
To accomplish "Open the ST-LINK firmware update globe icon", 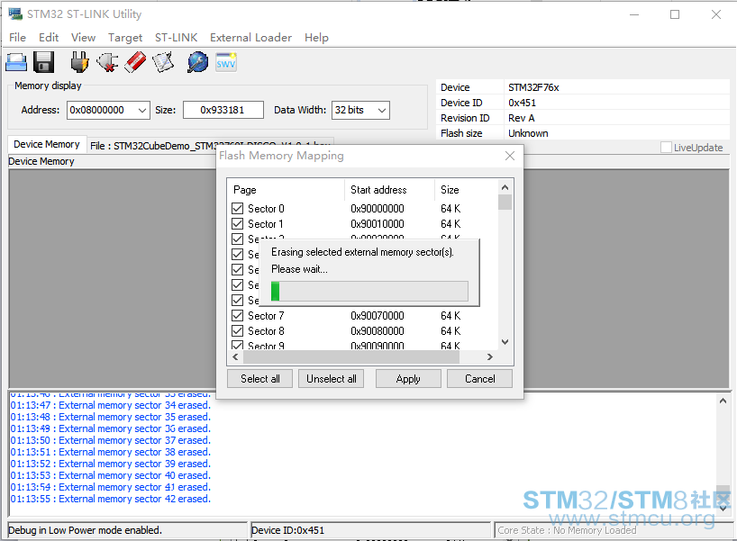I will (x=198, y=62).
